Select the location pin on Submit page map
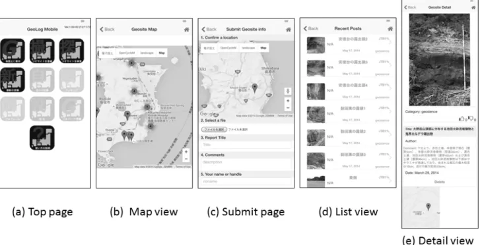Image resolution: width=480 pixels, height=245 pixels. (x=255, y=89)
